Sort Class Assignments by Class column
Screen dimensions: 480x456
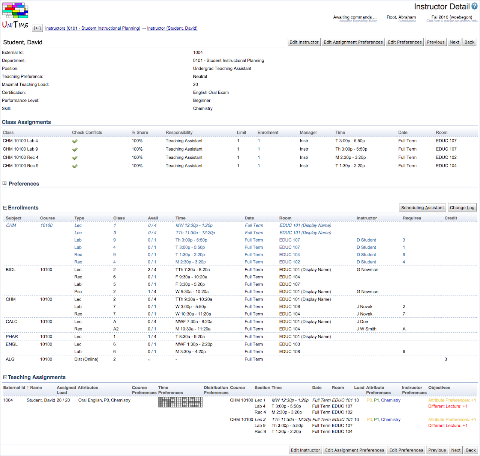(x=8, y=133)
